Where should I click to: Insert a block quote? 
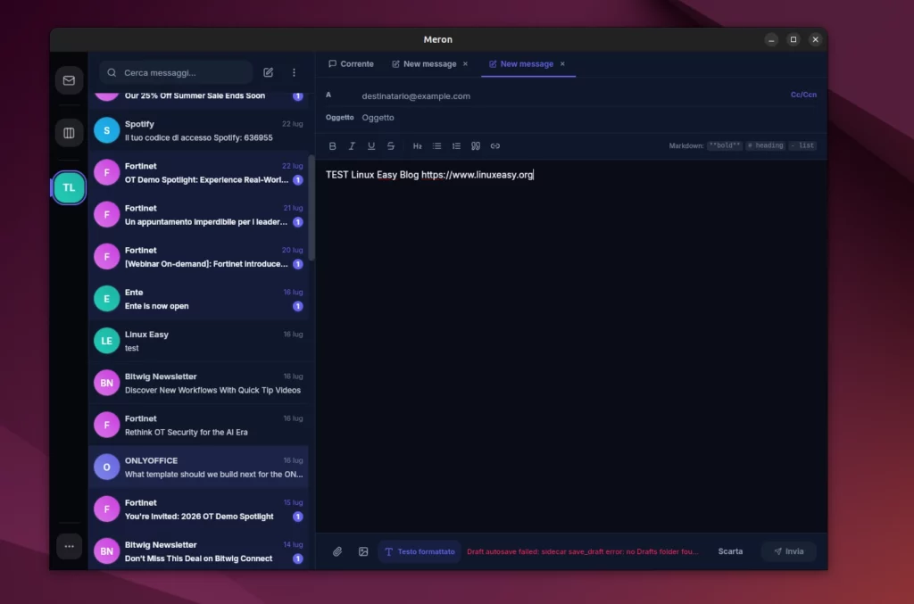pyautogui.click(x=476, y=146)
